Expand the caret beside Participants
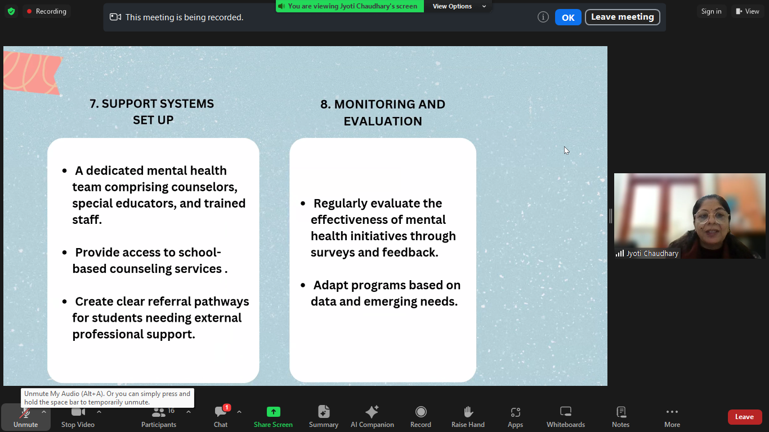769x432 pixels. [x=188, y=412]
